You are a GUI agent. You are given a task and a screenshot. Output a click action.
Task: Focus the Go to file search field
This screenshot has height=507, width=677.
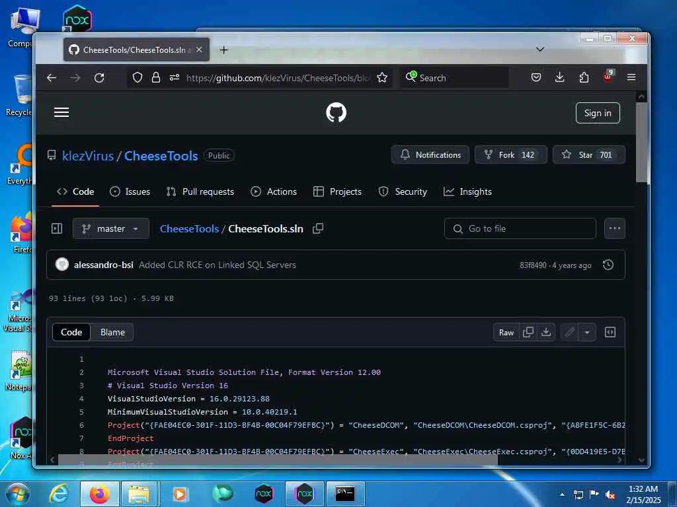click(x=520, y=228)
